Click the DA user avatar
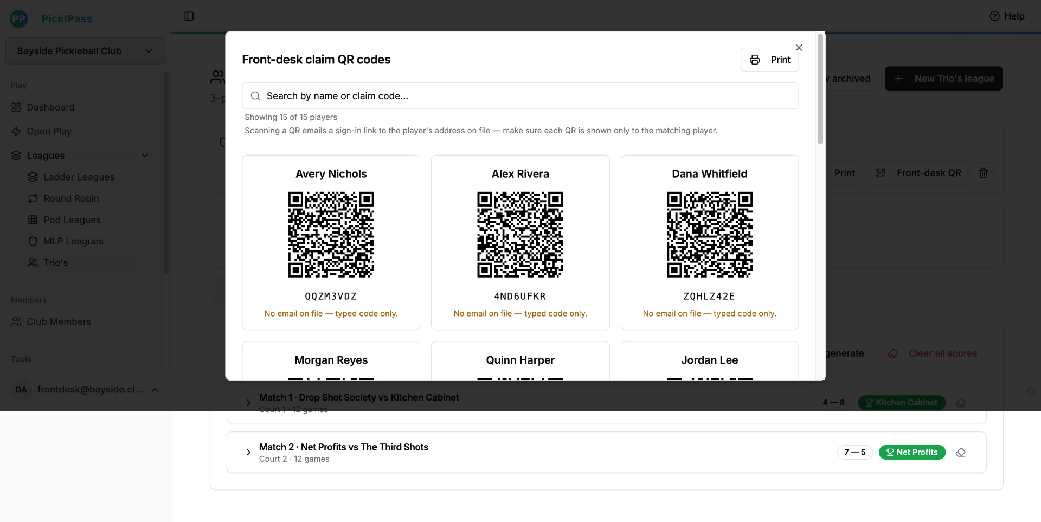The height and width of the screenshot is (522, 1041). 21,390
